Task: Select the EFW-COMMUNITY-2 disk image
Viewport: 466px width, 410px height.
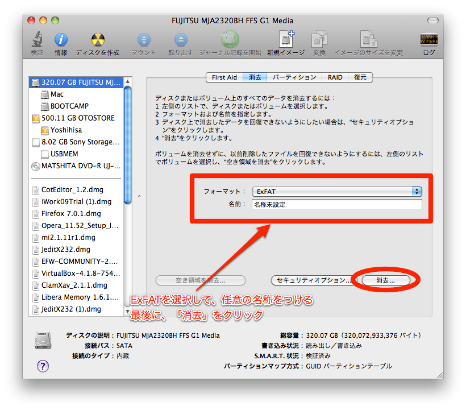Action: pos(76,262)
